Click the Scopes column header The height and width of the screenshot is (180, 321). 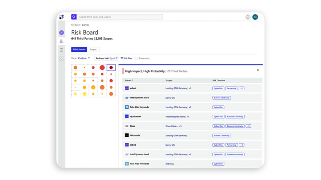click(x=169, y=80)
